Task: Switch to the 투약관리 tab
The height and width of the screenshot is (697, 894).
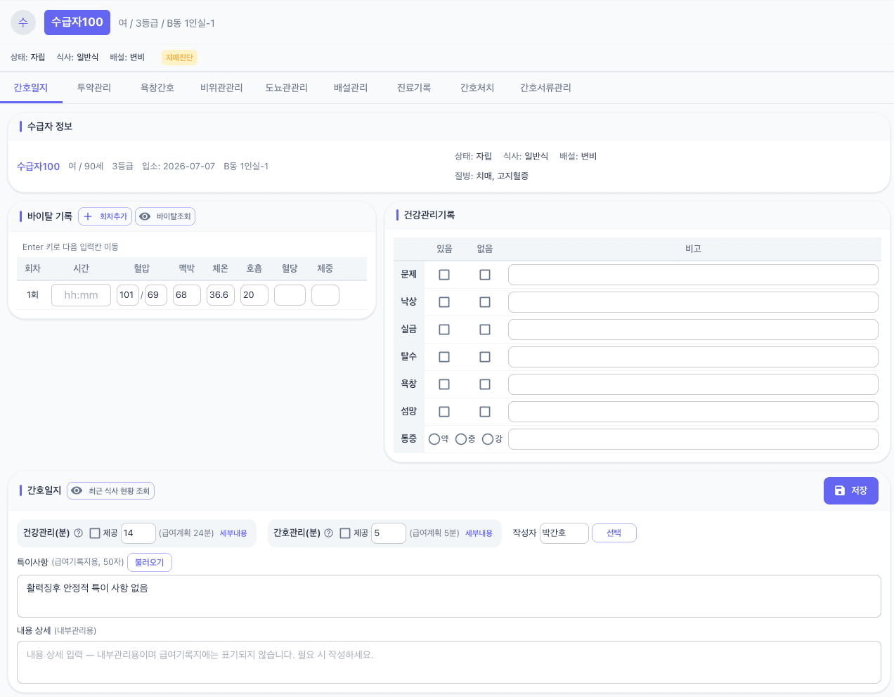Action: pos(94,88)
